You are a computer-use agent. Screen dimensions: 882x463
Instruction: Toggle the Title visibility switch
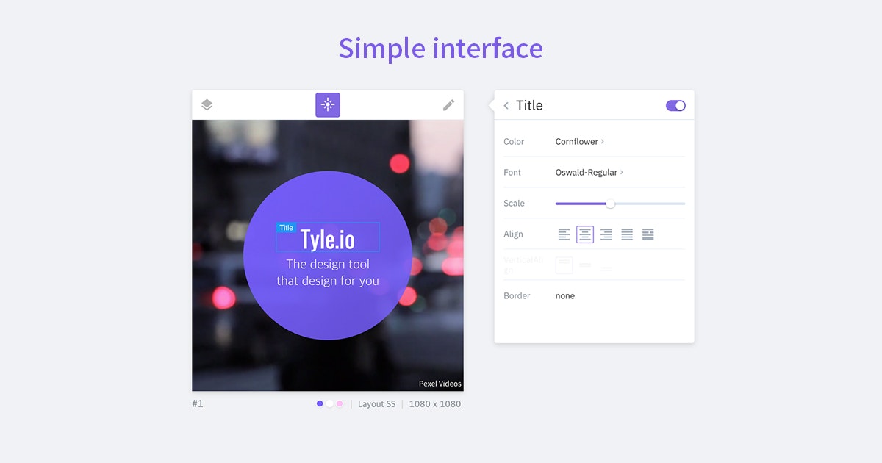675,105
